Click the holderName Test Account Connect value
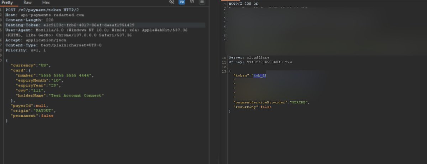 pos(77,96)
